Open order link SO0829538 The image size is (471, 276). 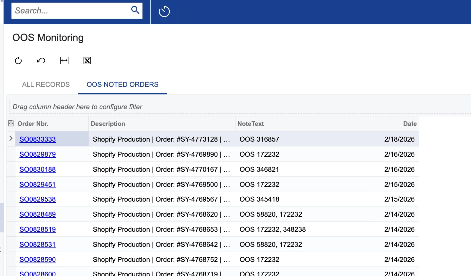(x=38, y=199)
